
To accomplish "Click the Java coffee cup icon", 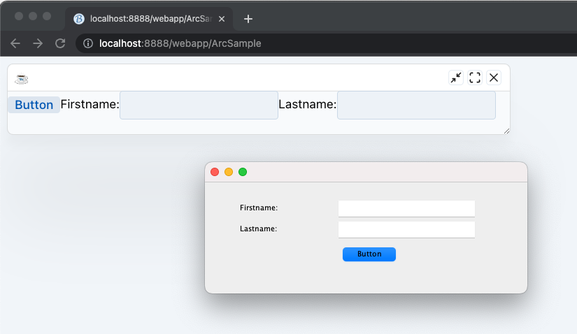I will [22, 78].
